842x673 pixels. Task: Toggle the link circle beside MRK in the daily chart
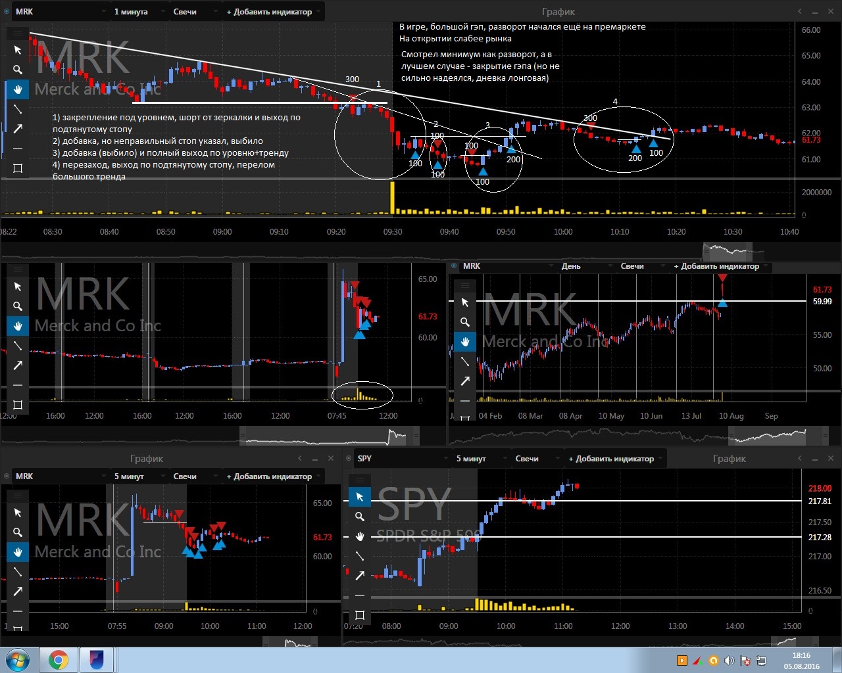(454, 266)
